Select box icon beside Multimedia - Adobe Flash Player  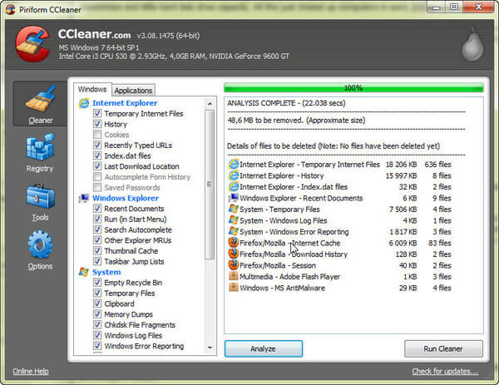click(234, 276)
